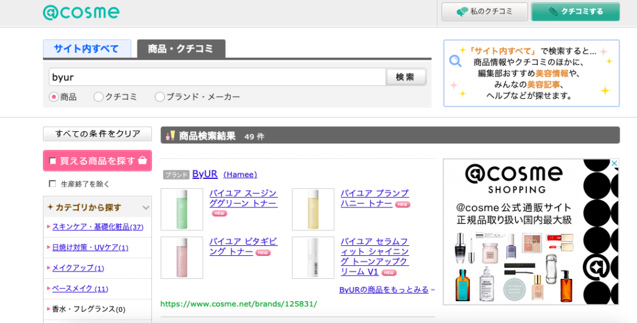Image resolution: width=637 pixels, height=323 pixels.
Task: Click magnifier icon in search info box
Action: [x=455, y=61]
